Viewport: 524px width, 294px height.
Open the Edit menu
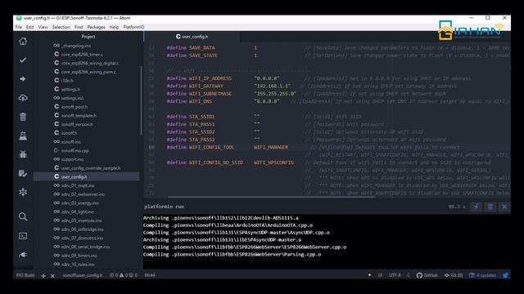(x=30, y=27)
